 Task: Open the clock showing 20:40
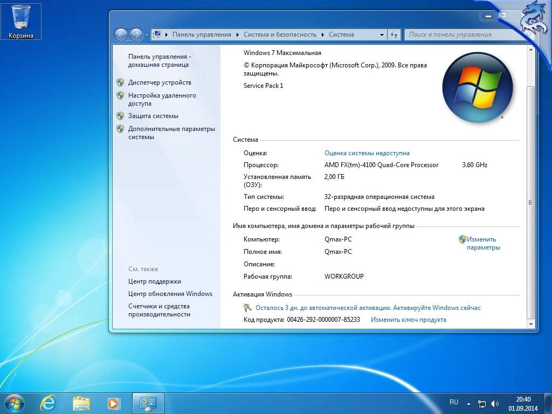(x=523, y=404)
